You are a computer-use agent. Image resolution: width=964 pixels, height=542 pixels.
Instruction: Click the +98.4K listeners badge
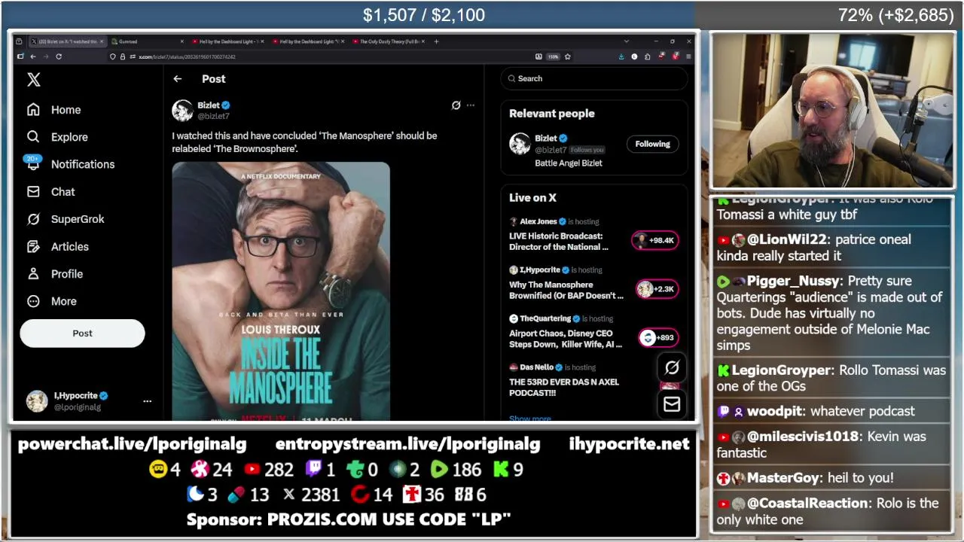click(x=655, y=240)
